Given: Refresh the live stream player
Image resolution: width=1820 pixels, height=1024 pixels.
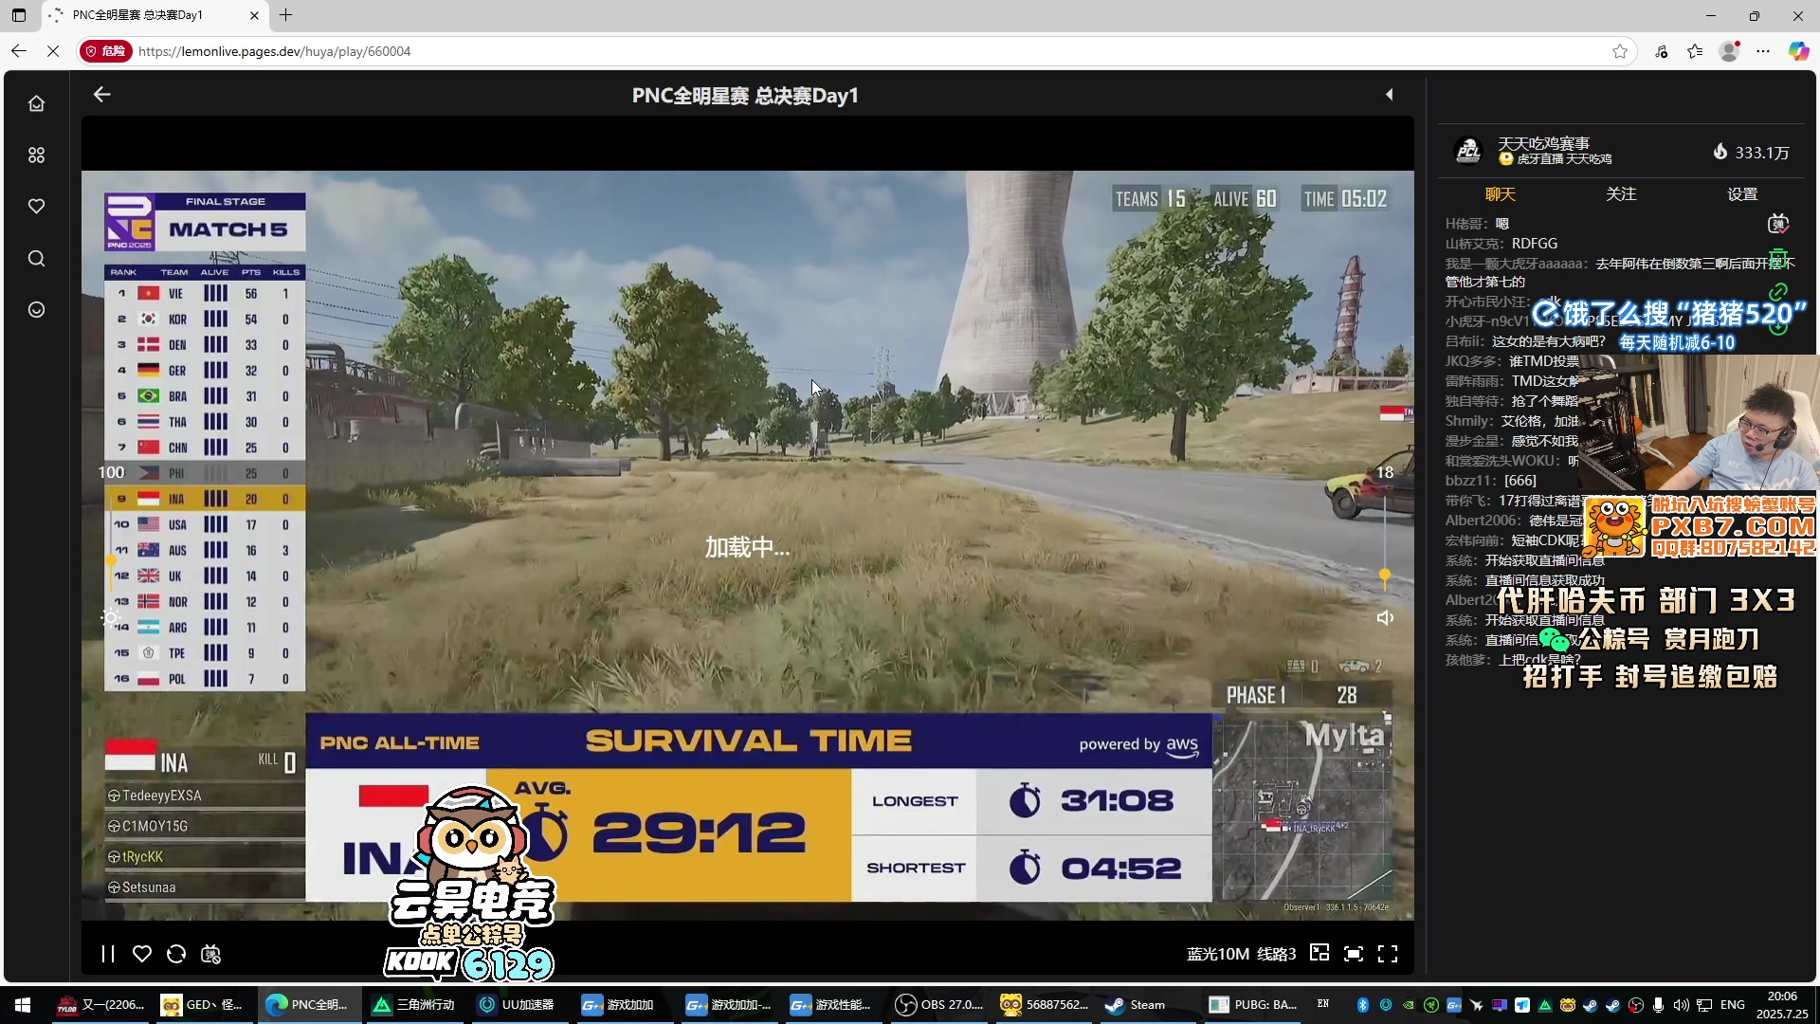Looking at the screenshot, I should click(x=176, y=954).
